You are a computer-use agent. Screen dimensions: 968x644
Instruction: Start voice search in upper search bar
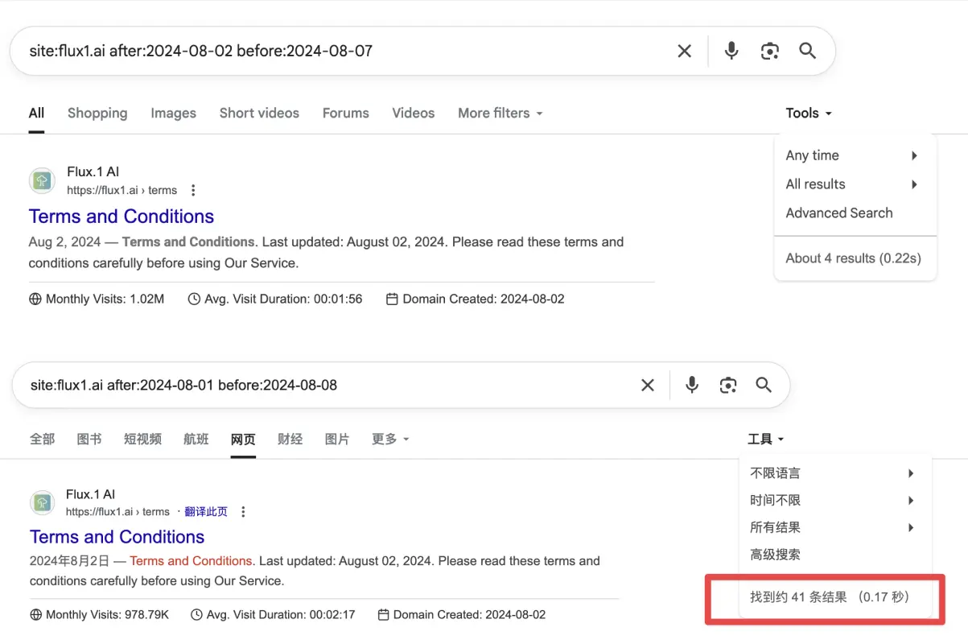(x=731, y=51)
